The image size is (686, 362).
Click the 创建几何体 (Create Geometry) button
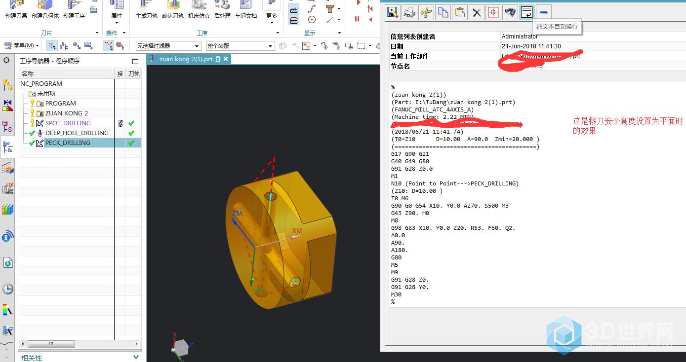pyautogui.click(x=45, y=9)
